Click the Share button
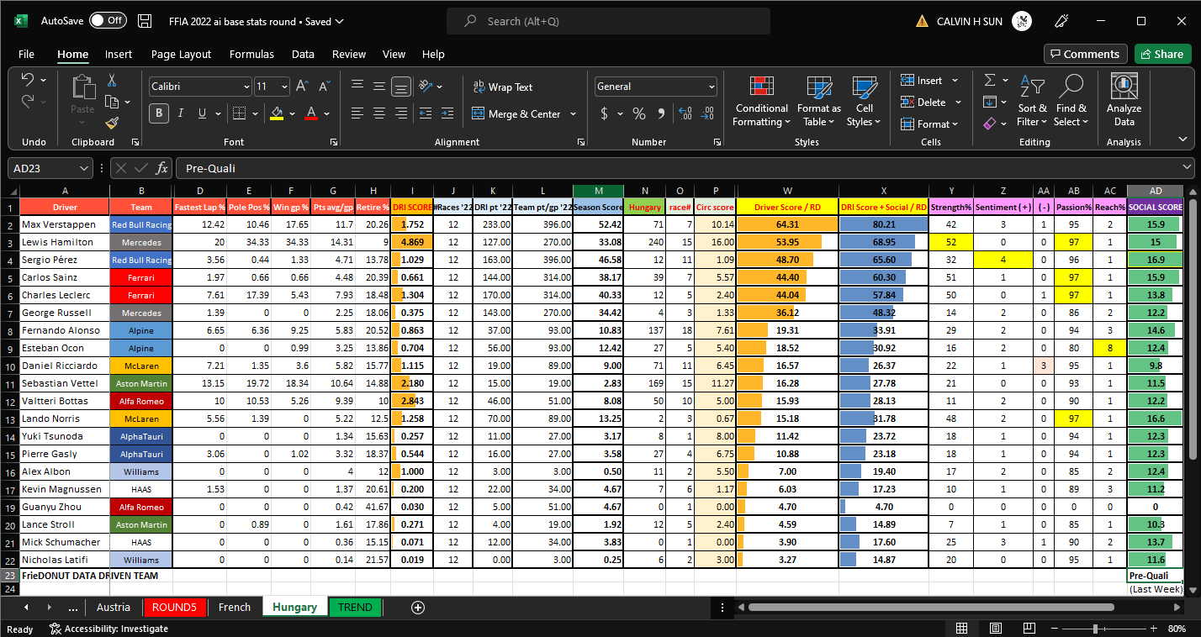This screenshot has height=637, width=1201. click(x=1162, y=54)
